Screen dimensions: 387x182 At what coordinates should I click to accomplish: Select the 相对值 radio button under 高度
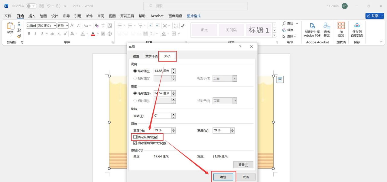coord(134,78)
